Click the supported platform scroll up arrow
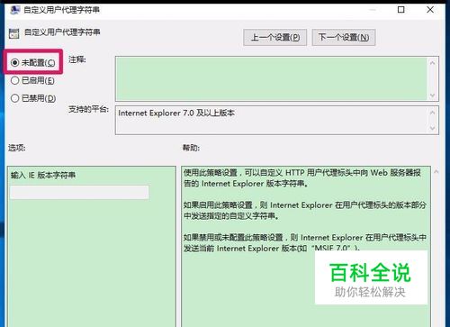The image size is (450, 327). (432, 113)
